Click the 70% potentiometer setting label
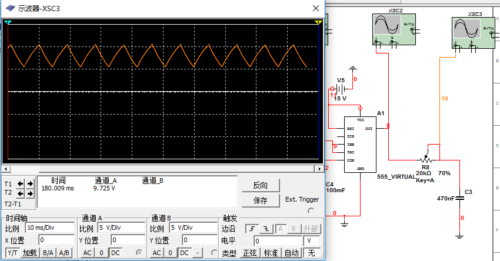 pyautogui.click(x=444, y=173)
